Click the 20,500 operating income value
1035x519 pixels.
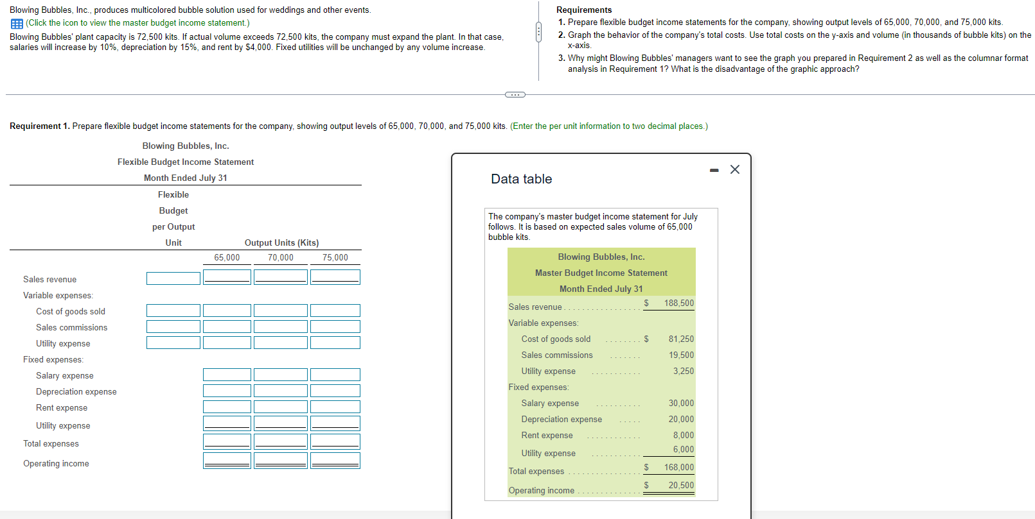(x=681, y=486)
